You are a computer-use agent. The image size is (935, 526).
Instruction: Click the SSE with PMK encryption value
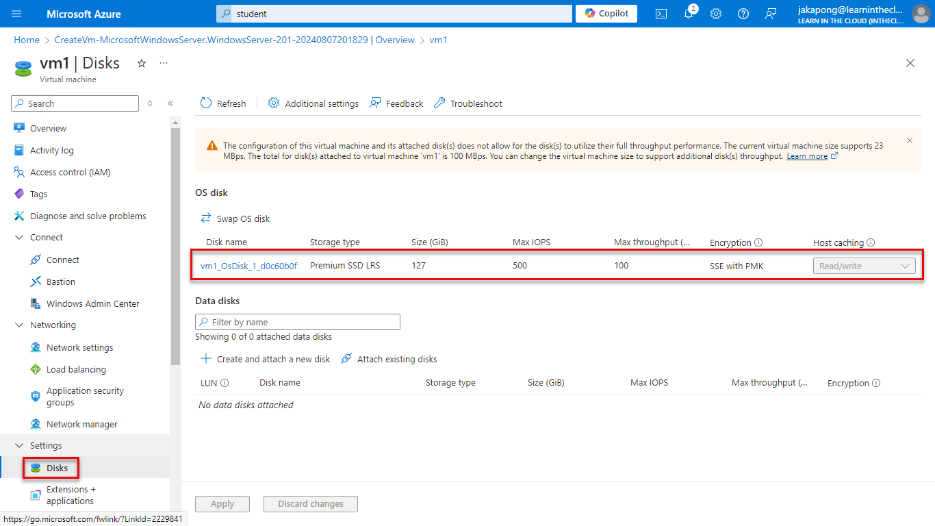(x=737, y=266)
